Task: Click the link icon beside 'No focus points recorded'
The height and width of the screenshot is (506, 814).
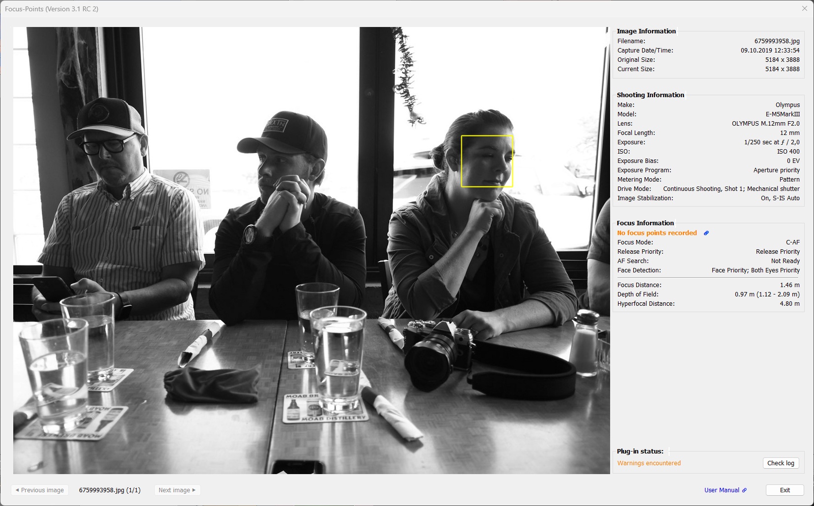Action: pos(706,233)
